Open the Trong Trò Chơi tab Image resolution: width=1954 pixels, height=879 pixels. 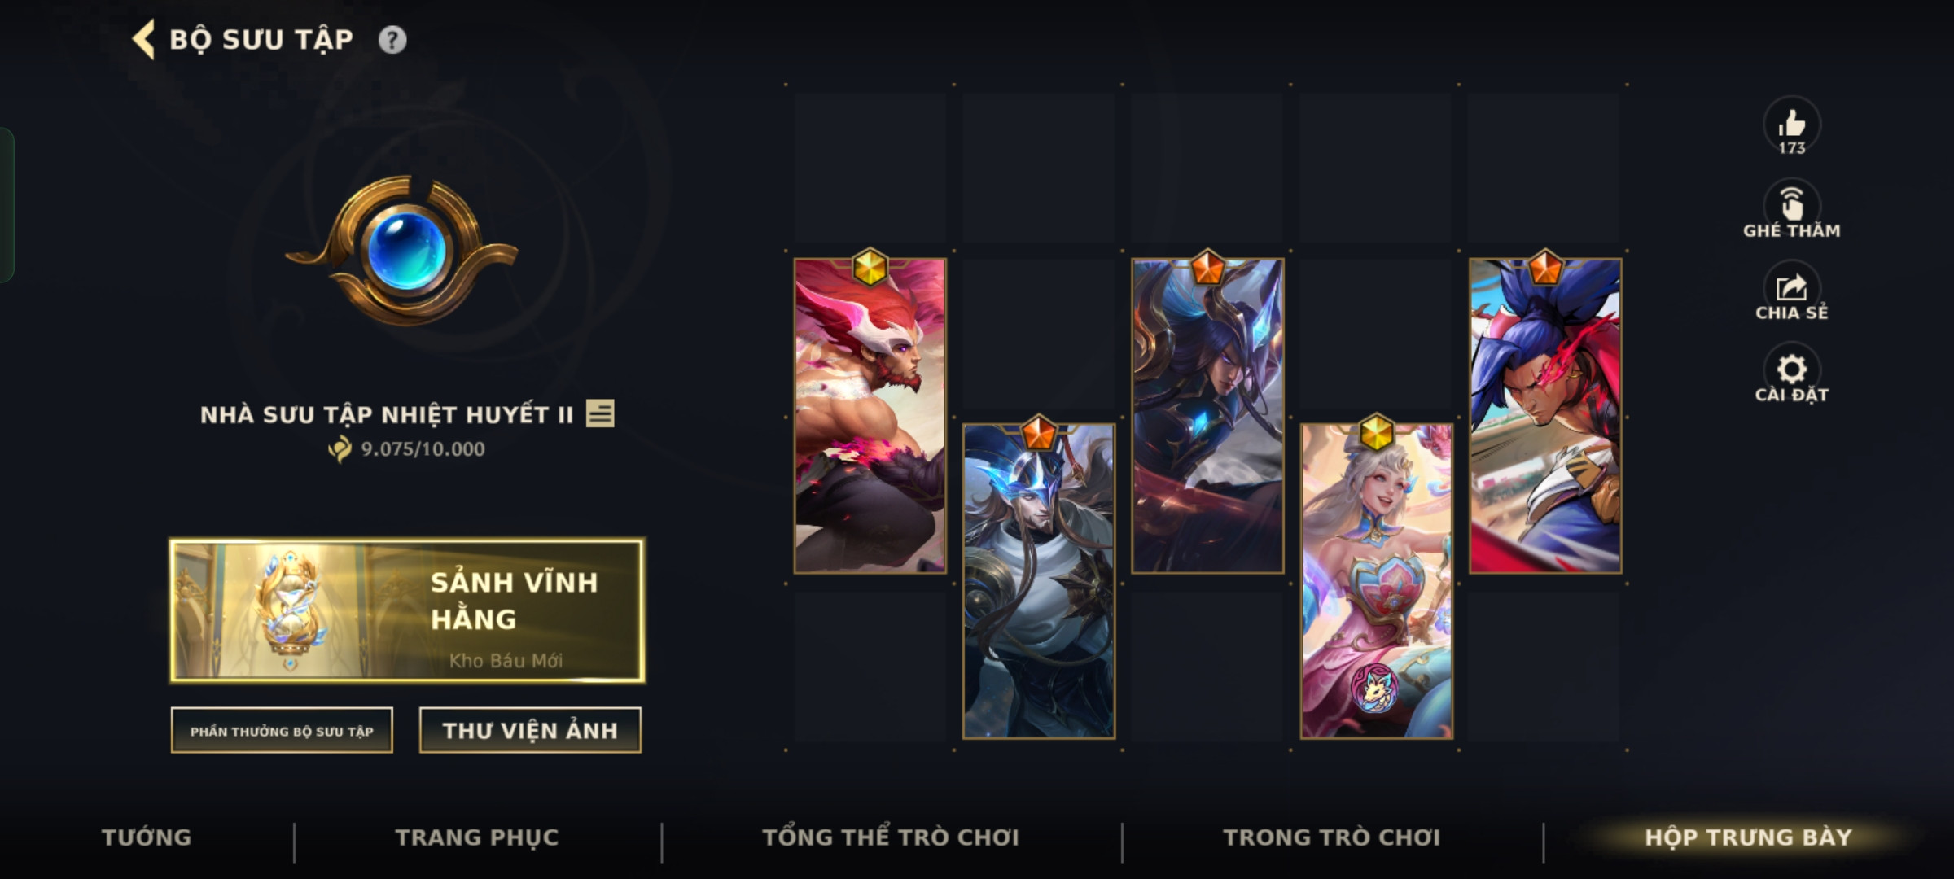1332,837
